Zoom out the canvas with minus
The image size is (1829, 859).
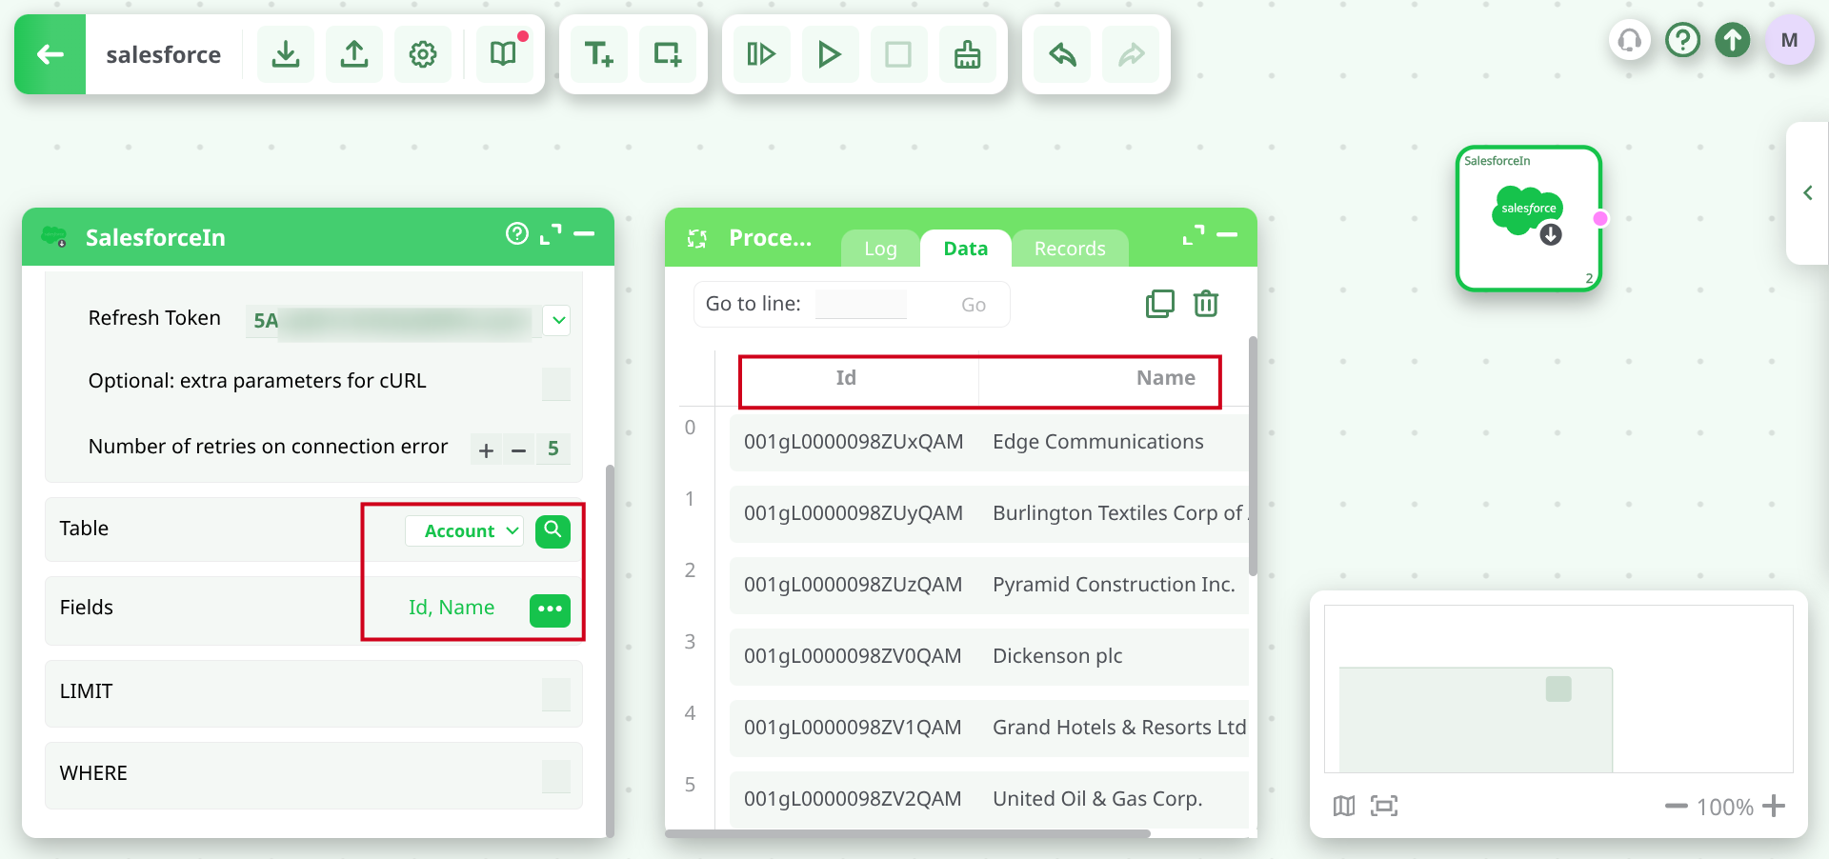tap(1676, 807)
